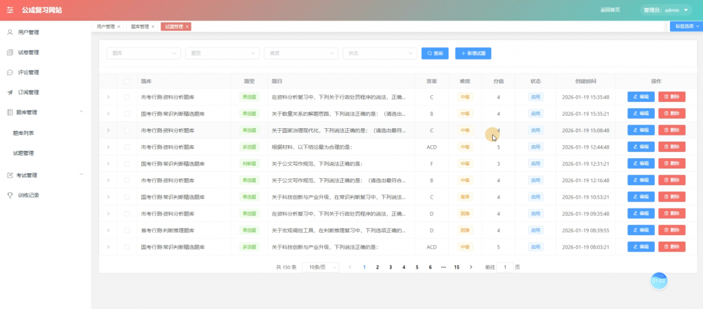703x309 pixels.
Task: Toggle the sidebar collapse hamburger icon
Action: coord(10,10)
